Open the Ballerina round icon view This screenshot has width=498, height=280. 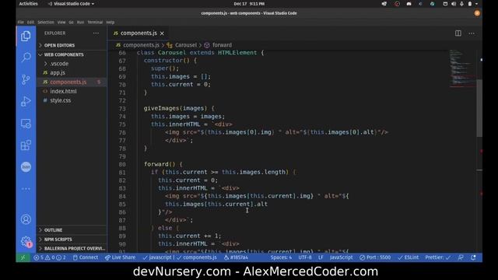26,166
